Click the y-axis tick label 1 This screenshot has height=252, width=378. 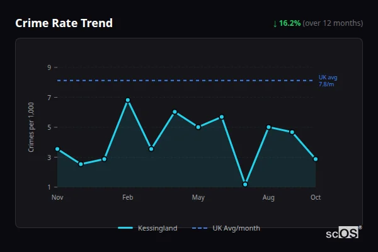49,187
